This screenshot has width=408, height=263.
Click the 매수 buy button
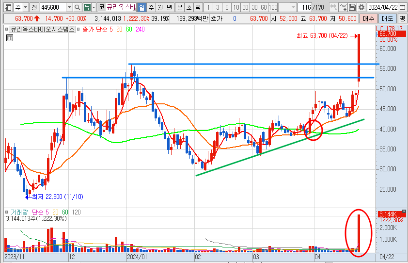coord(368,18)
